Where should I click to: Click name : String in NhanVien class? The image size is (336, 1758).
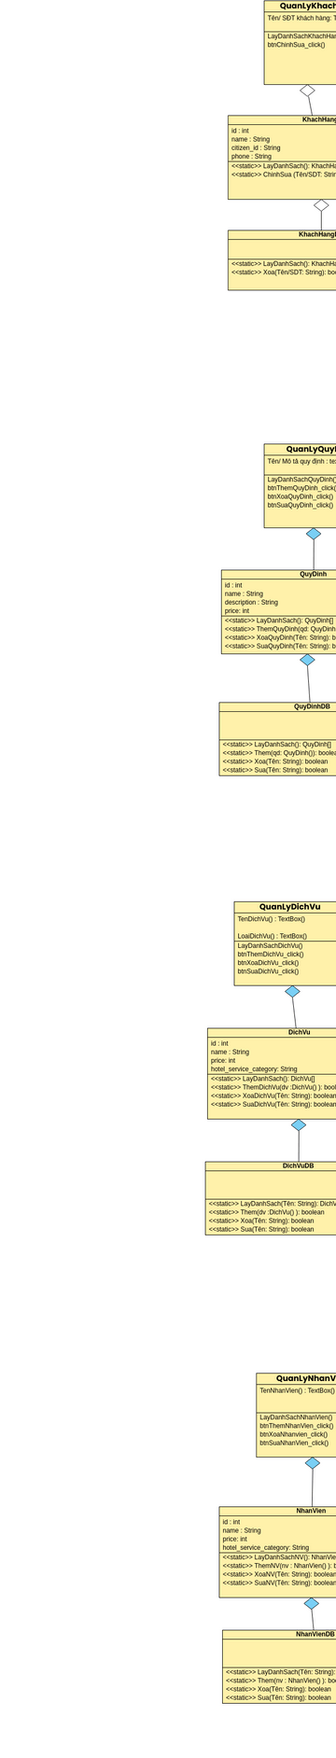(242, 1530)
